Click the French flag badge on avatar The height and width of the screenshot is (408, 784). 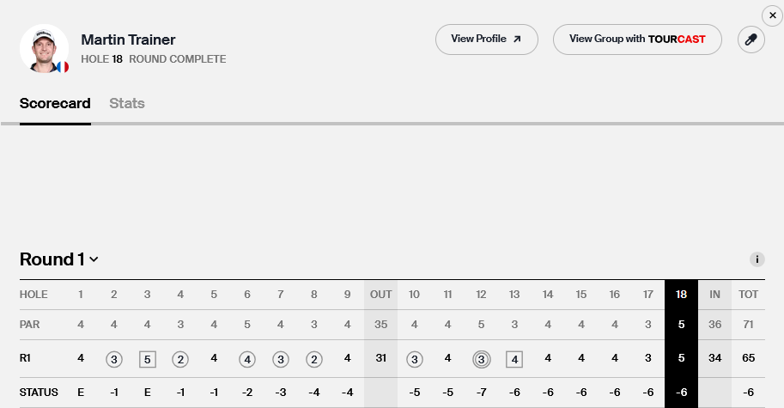tap(62, 67)
